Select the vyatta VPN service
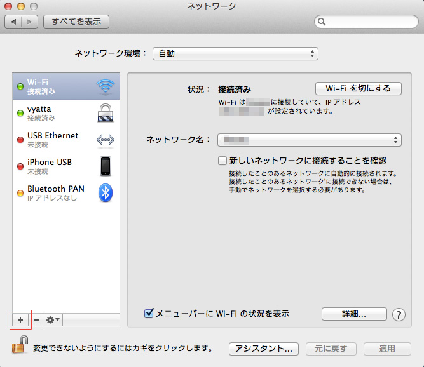The image size is (424, 367). pos(64,113)
